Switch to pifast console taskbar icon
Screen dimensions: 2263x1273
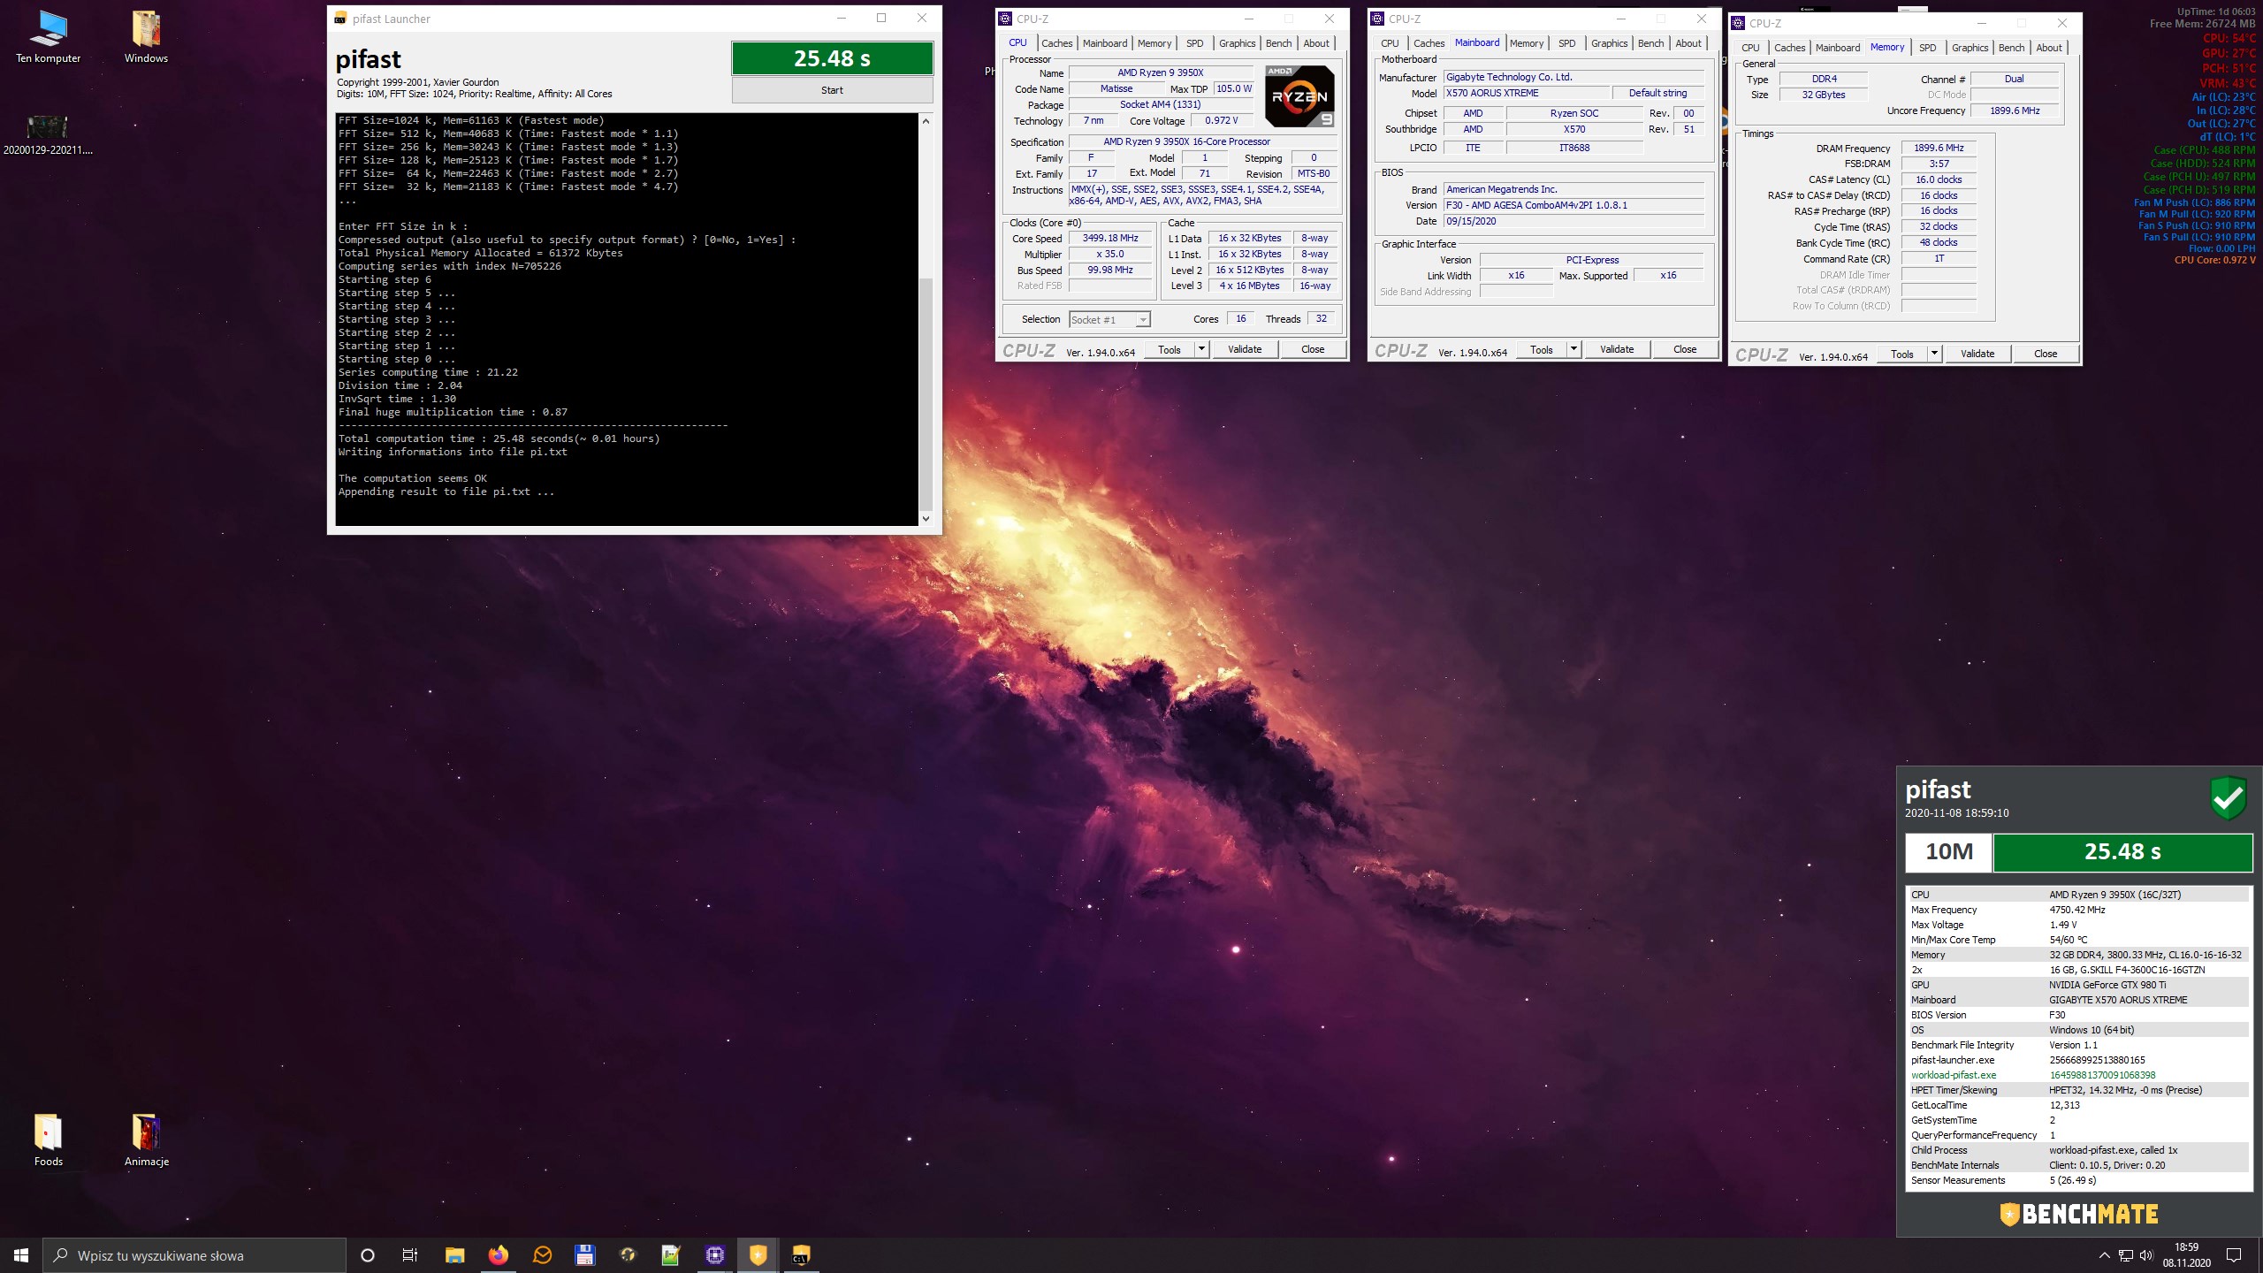pyautogui.click(x=801, y=1255)
